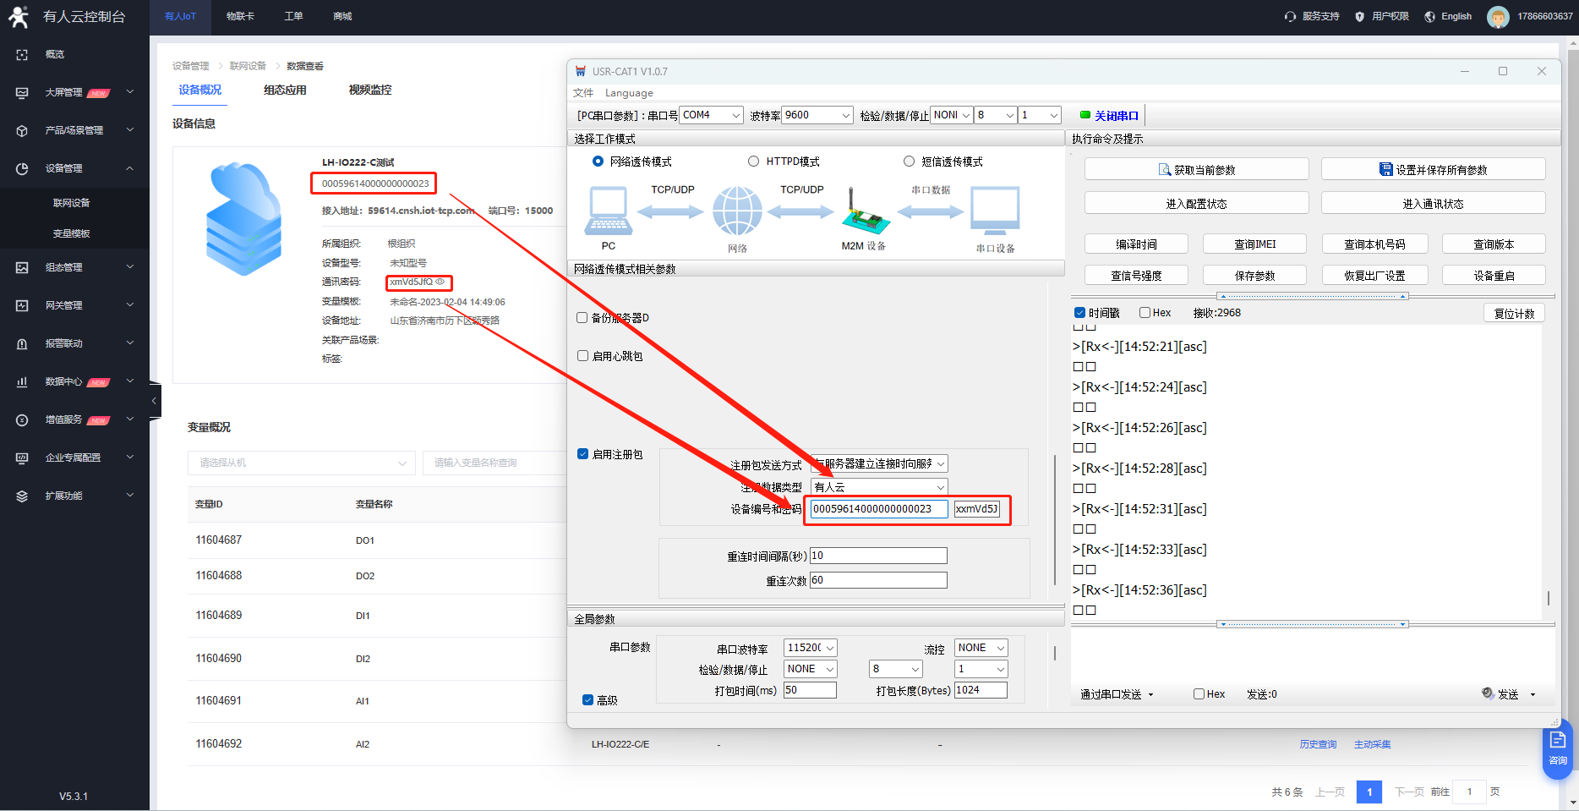
Task: Click the data center bar-chart icon
Action: pyautogui.click(x=22, y=381)
